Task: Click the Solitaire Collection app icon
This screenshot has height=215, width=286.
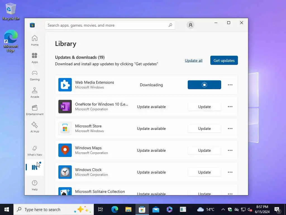Action: (65, 191)
